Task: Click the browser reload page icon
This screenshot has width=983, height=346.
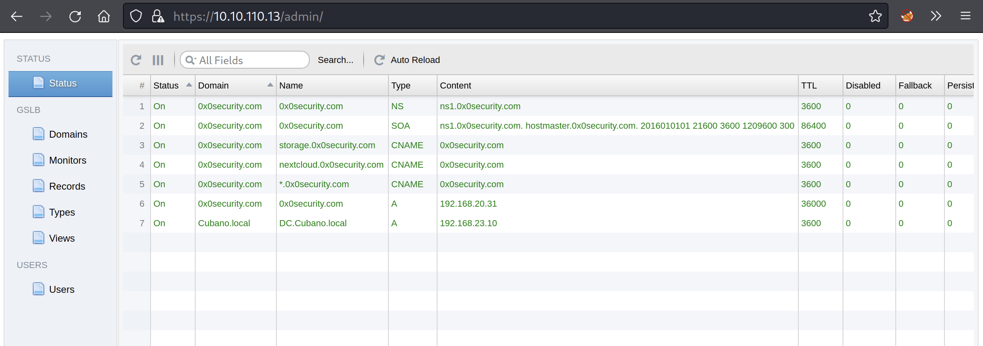Action: (x=75, y=16)
